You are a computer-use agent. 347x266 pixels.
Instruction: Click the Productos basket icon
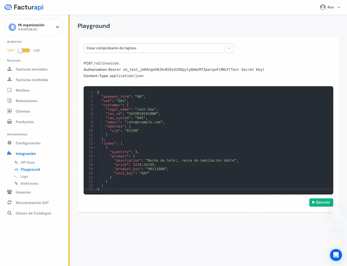tap(9, 122)
